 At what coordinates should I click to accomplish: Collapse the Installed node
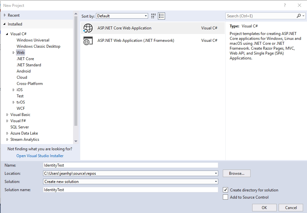click(x=4, y=24)
